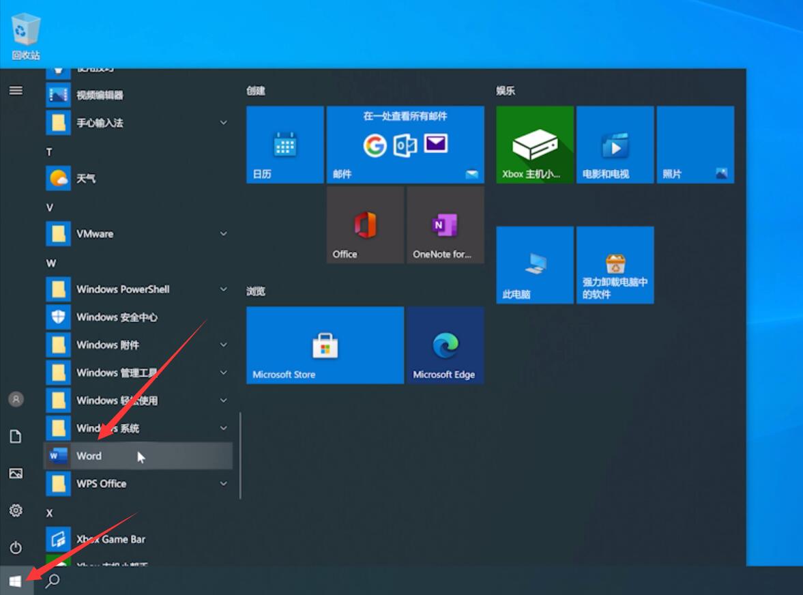Click the Power icon in Start sidebar
The image size is (803, 595).
(16, 547)
